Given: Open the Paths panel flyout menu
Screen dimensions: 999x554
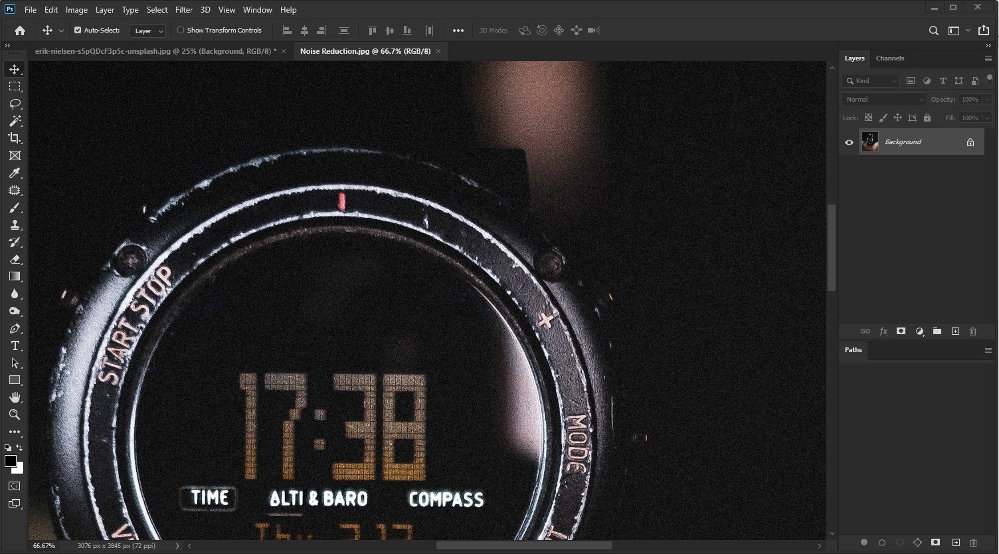Looking at the screenshot, I should click(x=988, y=350).
